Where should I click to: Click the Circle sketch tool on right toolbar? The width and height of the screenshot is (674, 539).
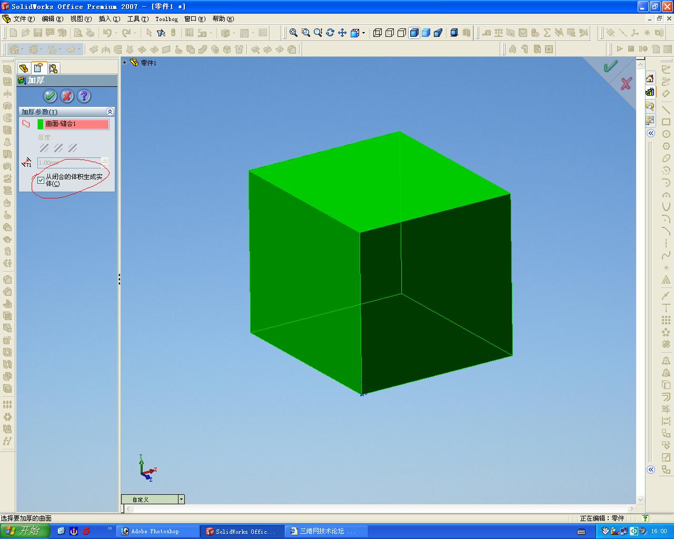666,134
